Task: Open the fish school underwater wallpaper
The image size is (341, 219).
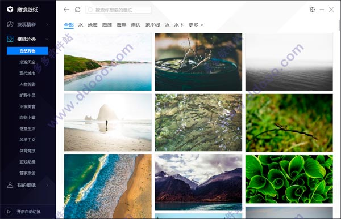Action: tap(198, 122)
